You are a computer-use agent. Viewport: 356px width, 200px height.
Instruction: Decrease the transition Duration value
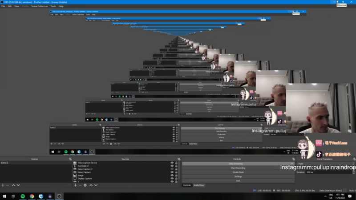(353, 173)
